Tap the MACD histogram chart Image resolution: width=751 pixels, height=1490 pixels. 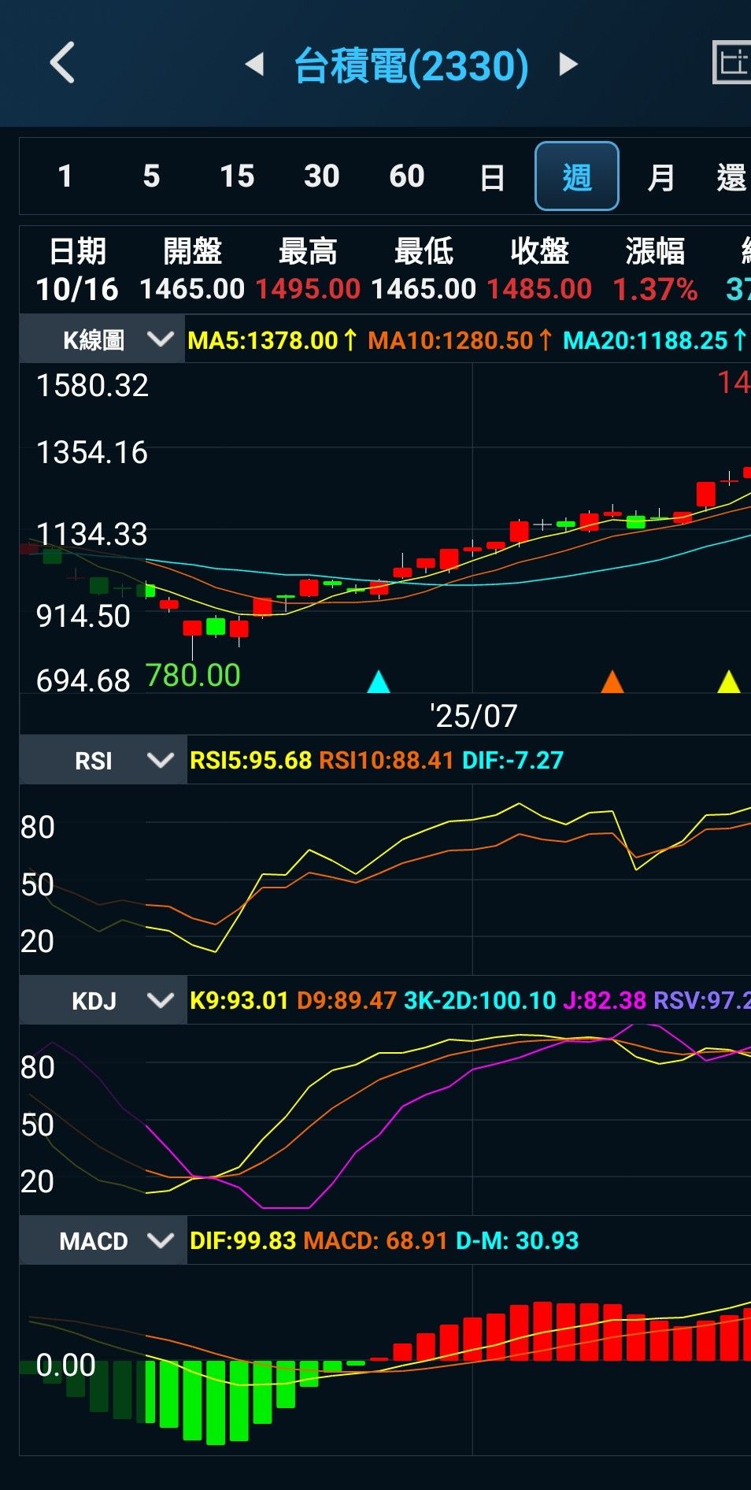[x=385, y=1360]
